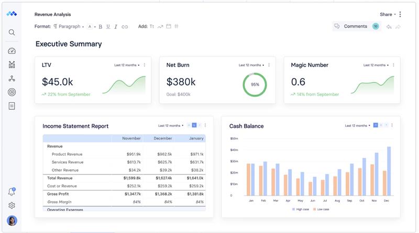Toggle italic formatting
The image size is (419, 233).
click(116, 27)
